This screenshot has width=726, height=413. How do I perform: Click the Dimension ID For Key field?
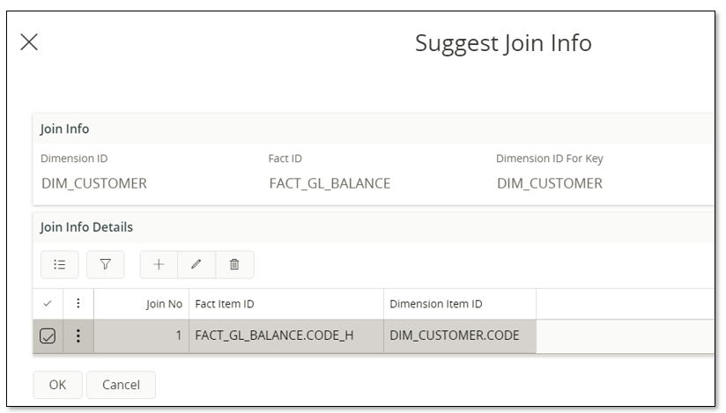tap(550, 184)
